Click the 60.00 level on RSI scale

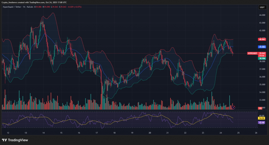click(262, 115)
